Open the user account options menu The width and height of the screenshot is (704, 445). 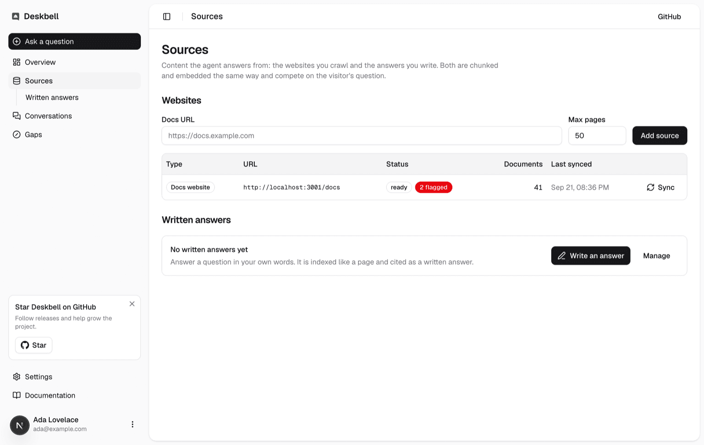[132, 424]
